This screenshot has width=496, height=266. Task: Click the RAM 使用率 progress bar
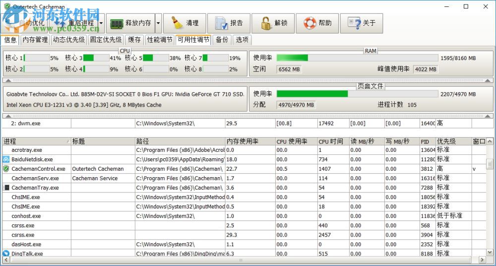(358, 58)
